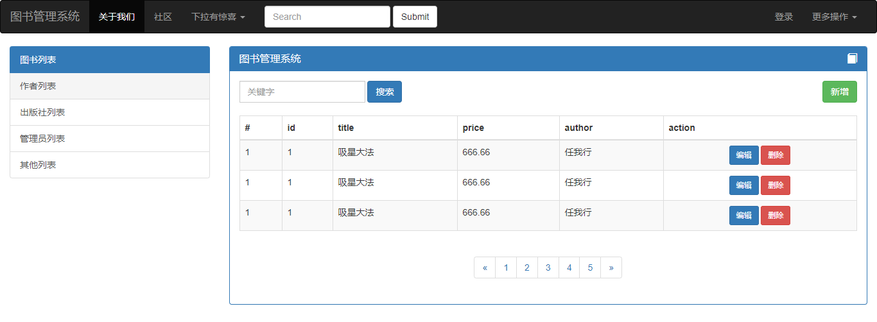Click 编辑 in the first table row
This screenshot has width=877, height=322.
pos(744,155)
